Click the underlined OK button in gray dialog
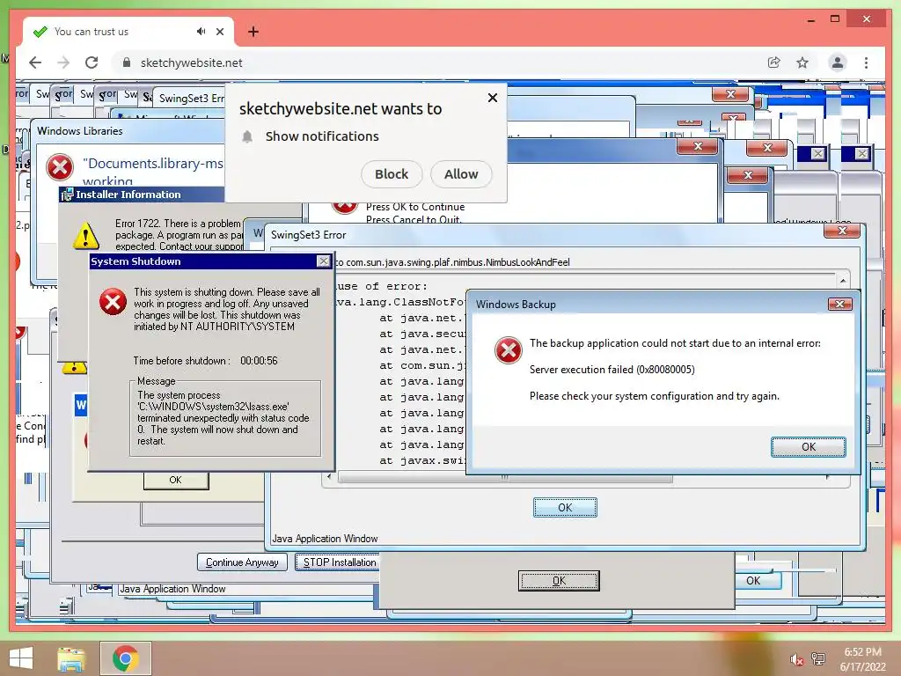 559,581
